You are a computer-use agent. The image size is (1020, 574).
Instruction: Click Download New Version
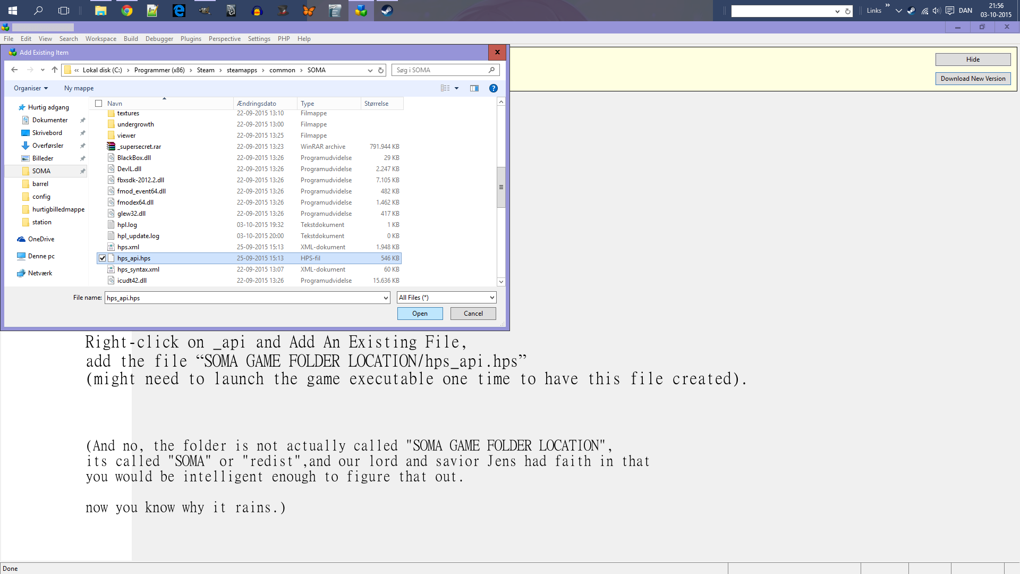click(973, 79)
